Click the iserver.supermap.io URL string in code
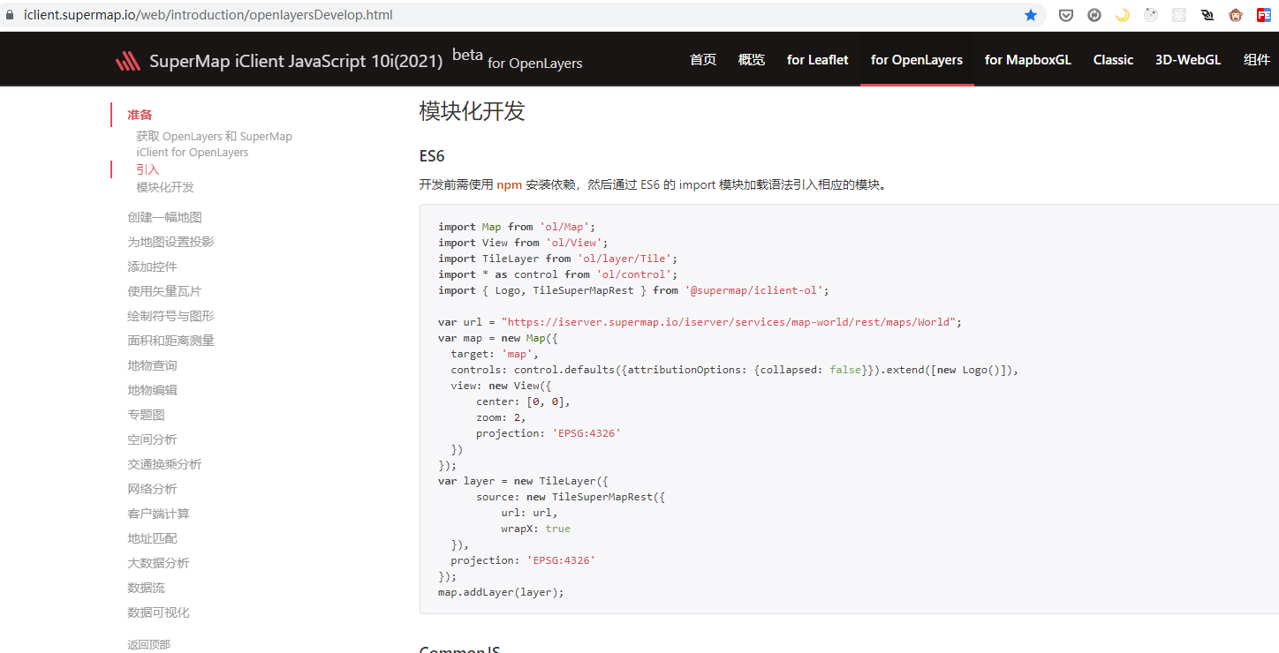This screenshot has width=1279, height=653. click(728, 322)
